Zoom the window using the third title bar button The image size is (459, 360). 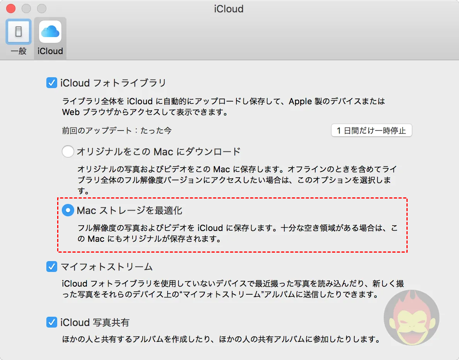(x=41, y=8)
